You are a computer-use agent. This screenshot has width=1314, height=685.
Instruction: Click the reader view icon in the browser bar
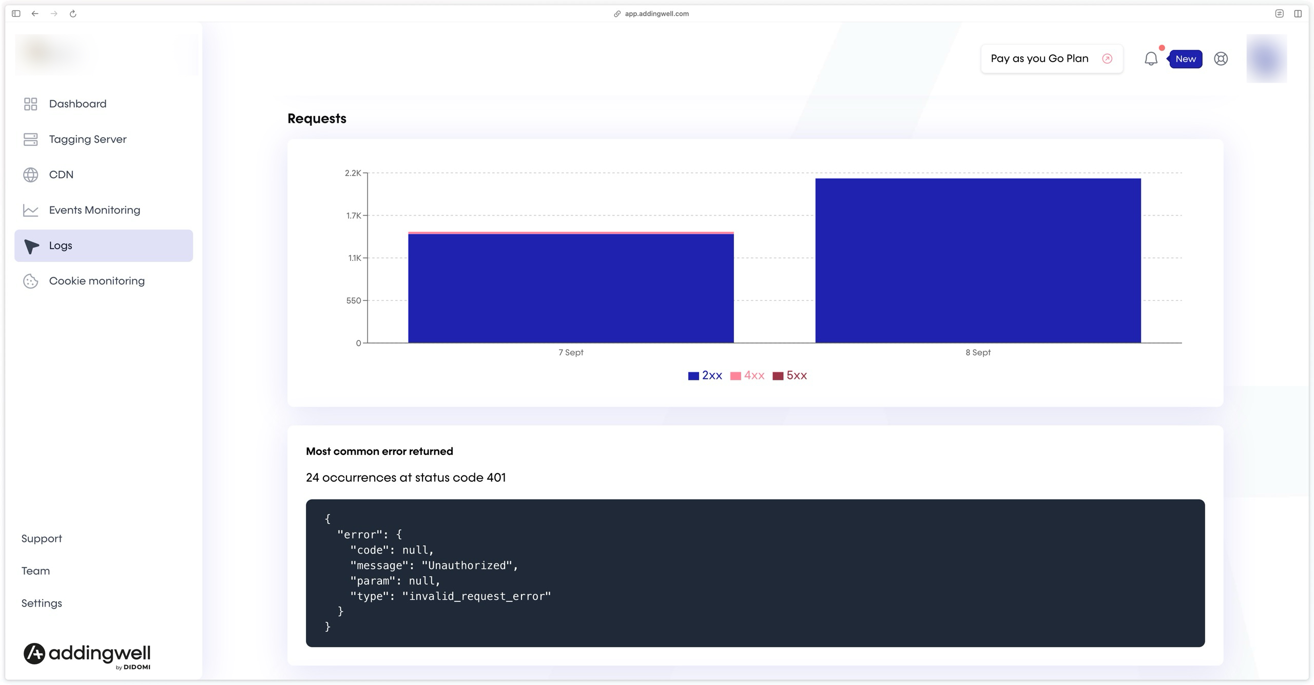[1279, 14]
